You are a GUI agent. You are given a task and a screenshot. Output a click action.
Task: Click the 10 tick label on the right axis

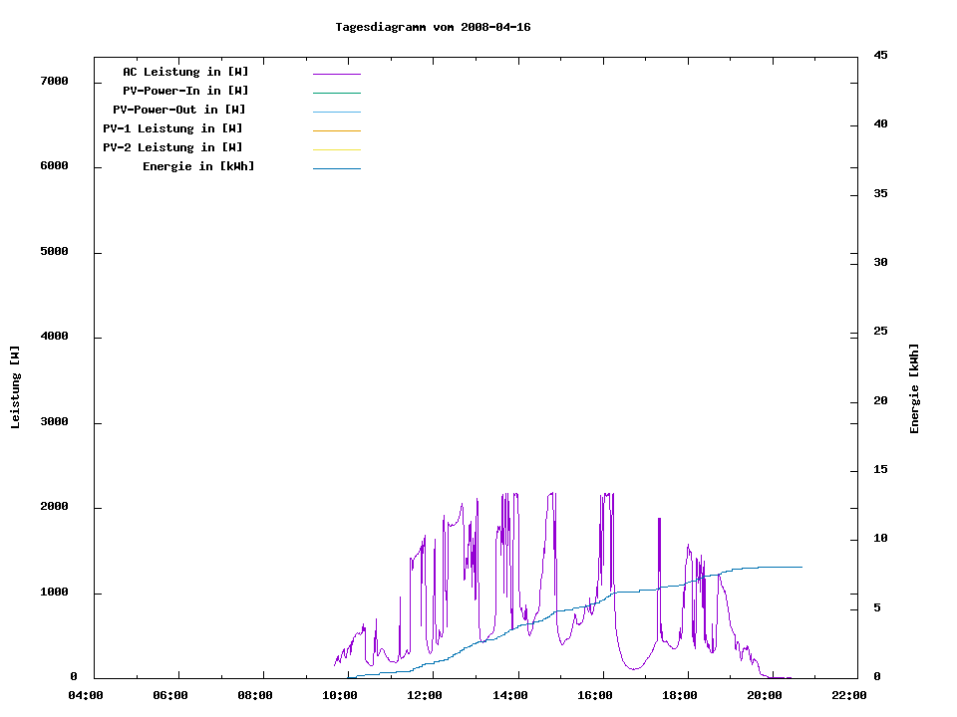pyautogui.click(x=880, y=539)
